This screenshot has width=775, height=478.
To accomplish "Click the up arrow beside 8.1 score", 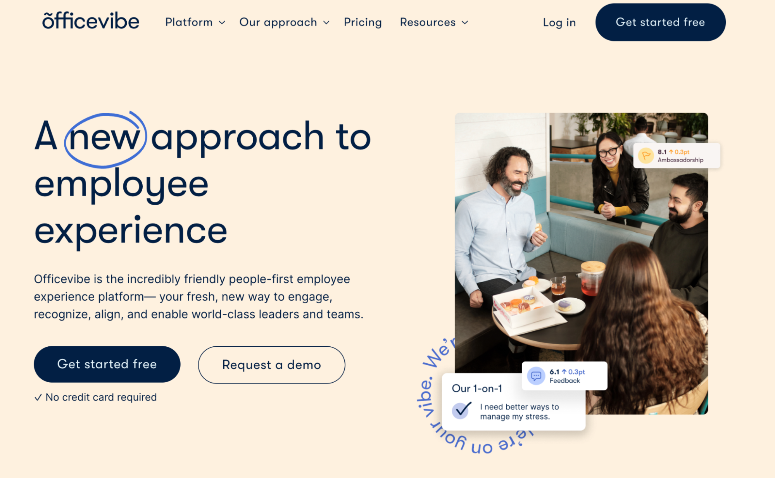I will (x=671, y=152).
